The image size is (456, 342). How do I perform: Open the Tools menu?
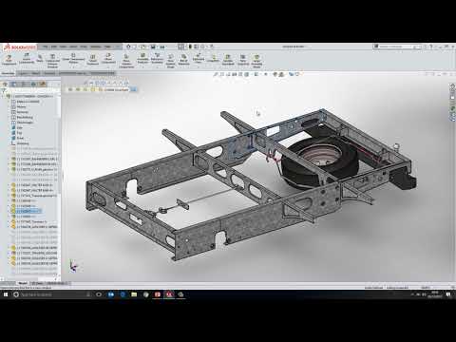[84, 47]
